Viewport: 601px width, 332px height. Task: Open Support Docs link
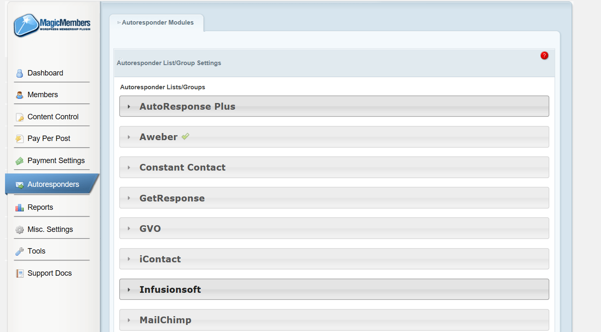[50, 273]
